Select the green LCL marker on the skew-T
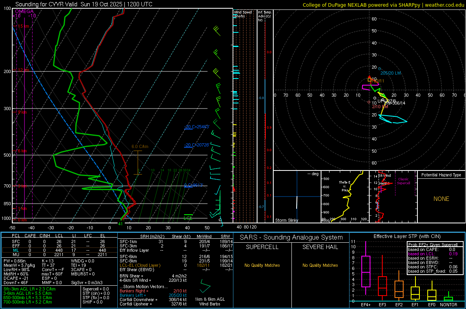This screenshot has height=309, width=466. [x=188, y=218]
